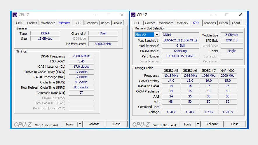Viewport: 258px width, 145px height.
Task: Click JEDEC #5 tRC value 48
Action: pyautogui.click(x=171, y=102)
